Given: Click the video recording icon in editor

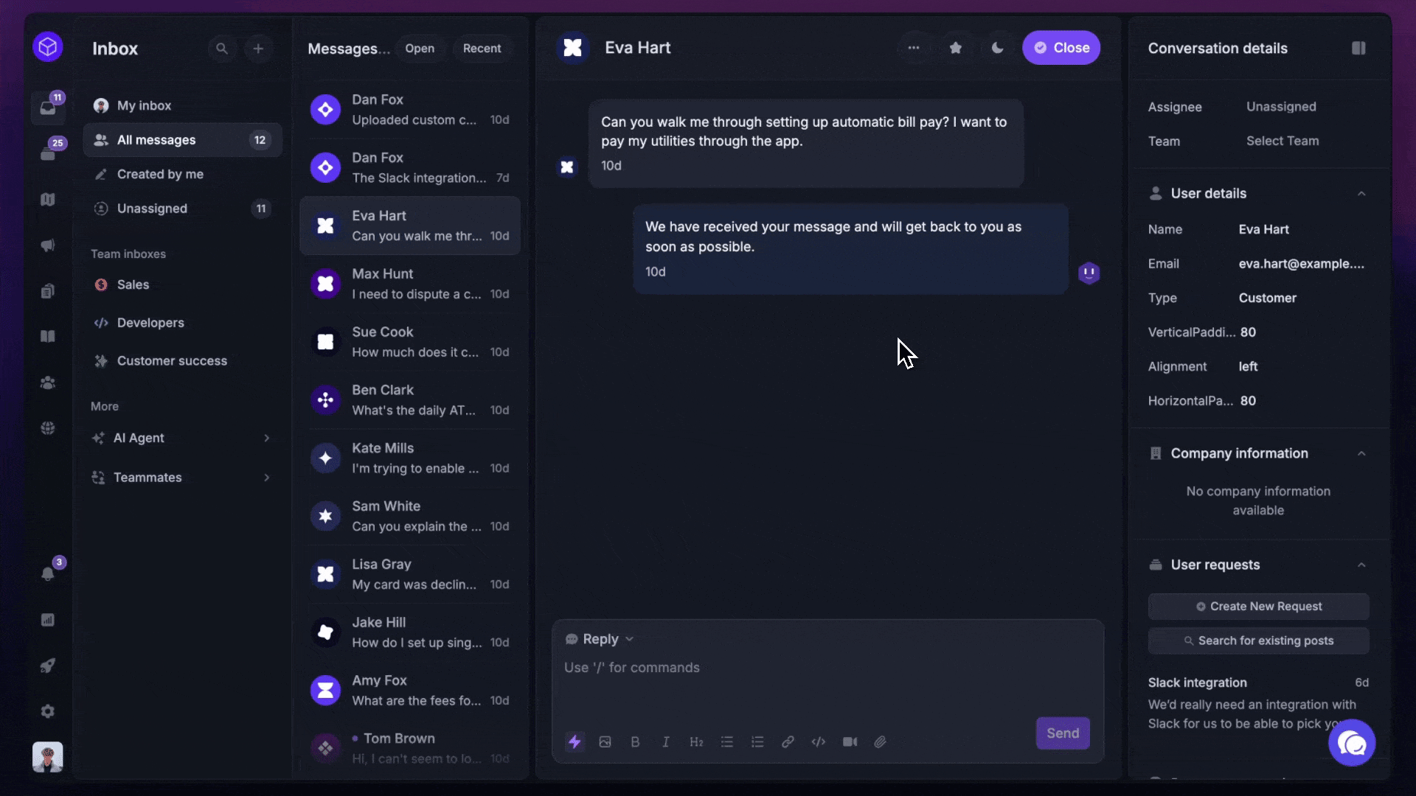Looking at the screenshot, I should point(850,741).
